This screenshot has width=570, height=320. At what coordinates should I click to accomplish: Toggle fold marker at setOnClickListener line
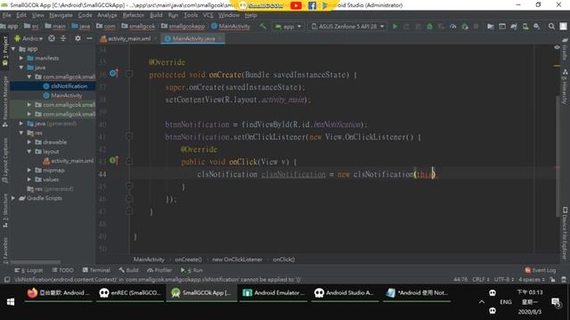click(x=129, y=136)
